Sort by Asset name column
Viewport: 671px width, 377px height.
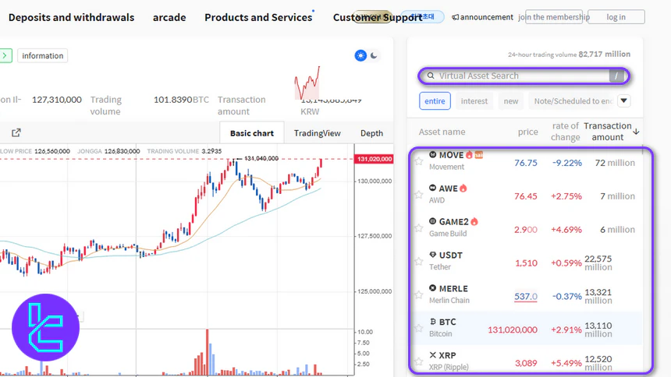pyautogui.click(x=442, y=132)
